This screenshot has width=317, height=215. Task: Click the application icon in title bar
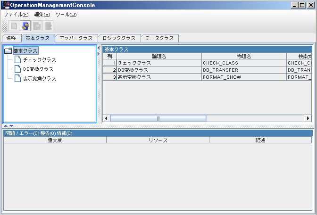[x=6, y=5]
